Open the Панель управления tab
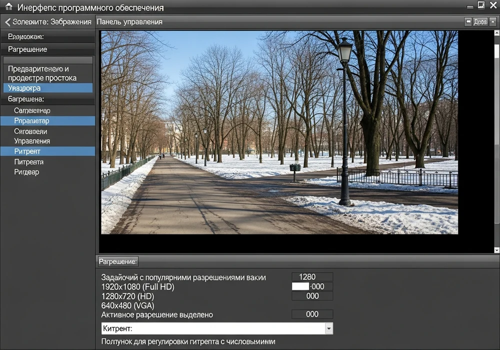This screenshot has width=500, height=350. tap(129, 21)
